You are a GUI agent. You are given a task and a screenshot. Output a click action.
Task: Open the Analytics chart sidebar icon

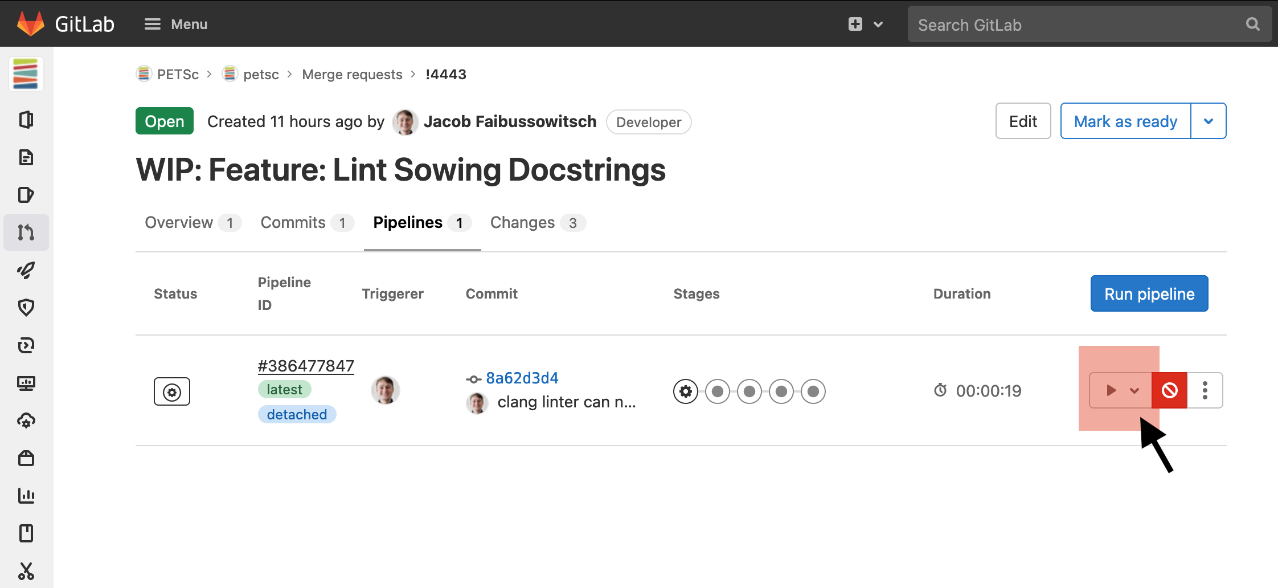(x=26, y=496)
